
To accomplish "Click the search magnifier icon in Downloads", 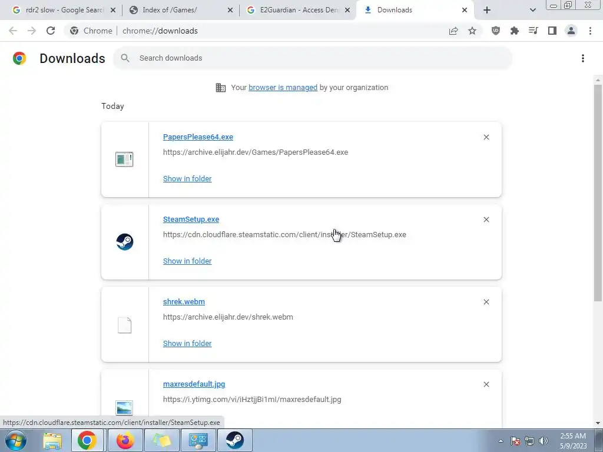I will click(125, 58).
